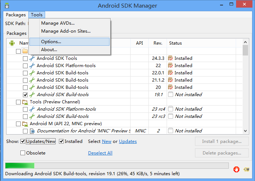This screenshot has height=181, width=255.
Task: Close the Tools menu
Action: pyautogui.click(x=37, y=15)
